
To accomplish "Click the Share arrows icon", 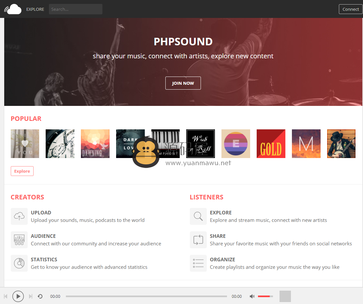I will 198,240.
